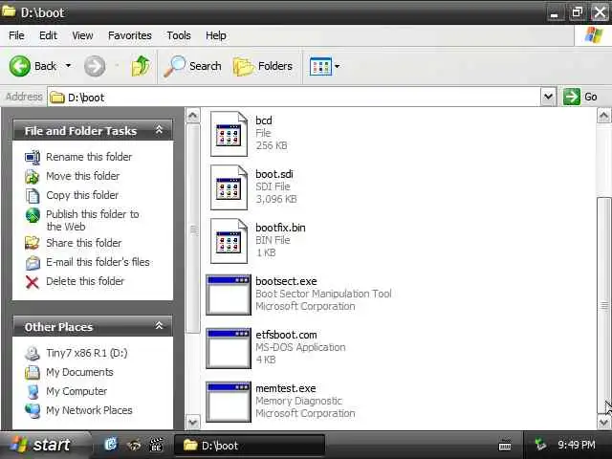Click the Share this folder icon
612x459 pixels.
[x=33, y=243]
